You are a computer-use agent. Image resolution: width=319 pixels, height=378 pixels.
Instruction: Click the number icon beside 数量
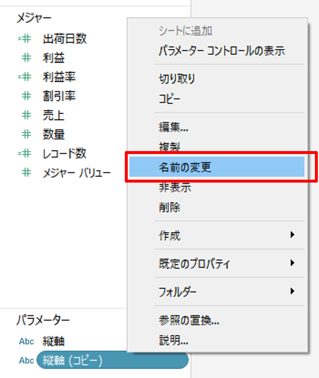[x=26, y=134]
